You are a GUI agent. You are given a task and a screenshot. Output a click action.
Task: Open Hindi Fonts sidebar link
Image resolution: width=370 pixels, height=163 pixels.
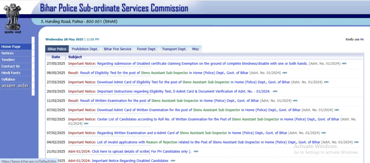tap(16, 73)
